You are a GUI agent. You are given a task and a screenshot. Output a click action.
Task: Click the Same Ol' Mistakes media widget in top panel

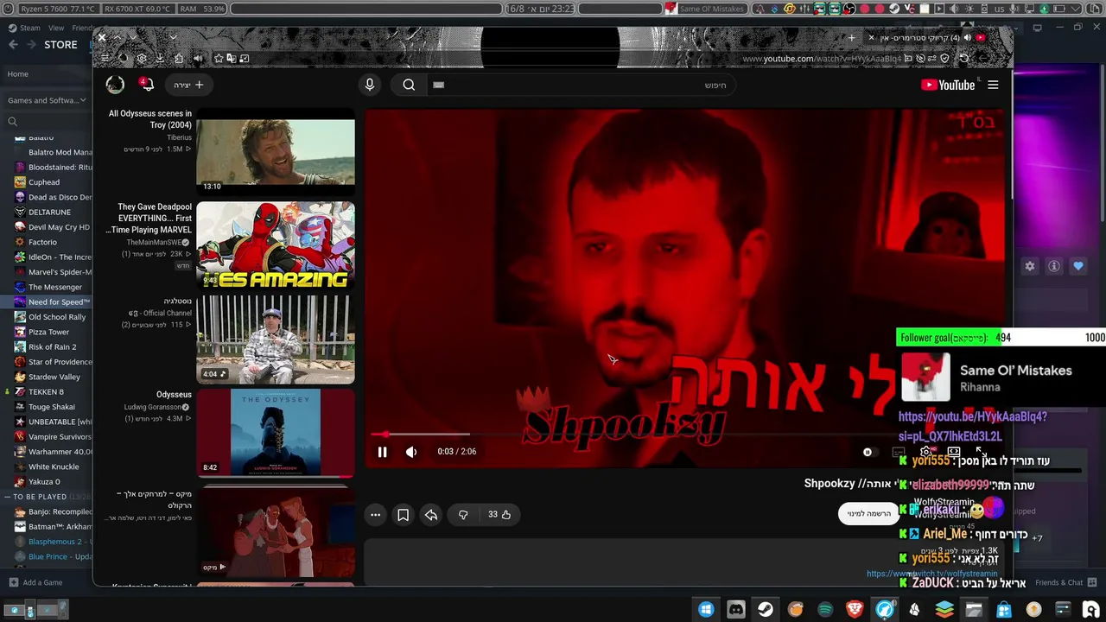click(705, 9)
